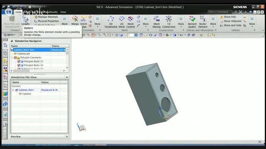This screenshot has width=266, height=149.
Task: Select the Merge geometry tool
Action: click(75, 20)
